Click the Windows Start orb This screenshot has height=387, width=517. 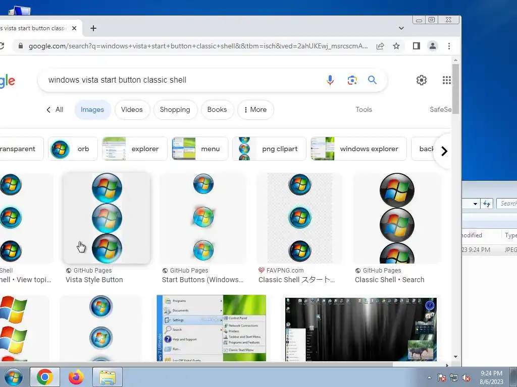click(x=14, y=377)
